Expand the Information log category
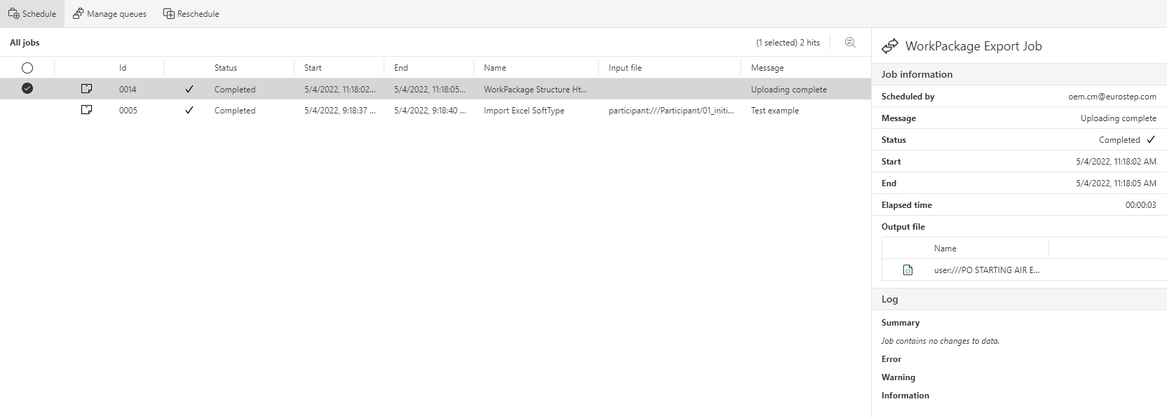Image resolution: width=1167 pixels, height=418 pixels. point(905,396)
